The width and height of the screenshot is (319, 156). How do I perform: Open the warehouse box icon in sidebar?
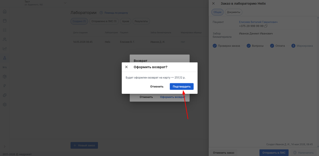[5, 77]
